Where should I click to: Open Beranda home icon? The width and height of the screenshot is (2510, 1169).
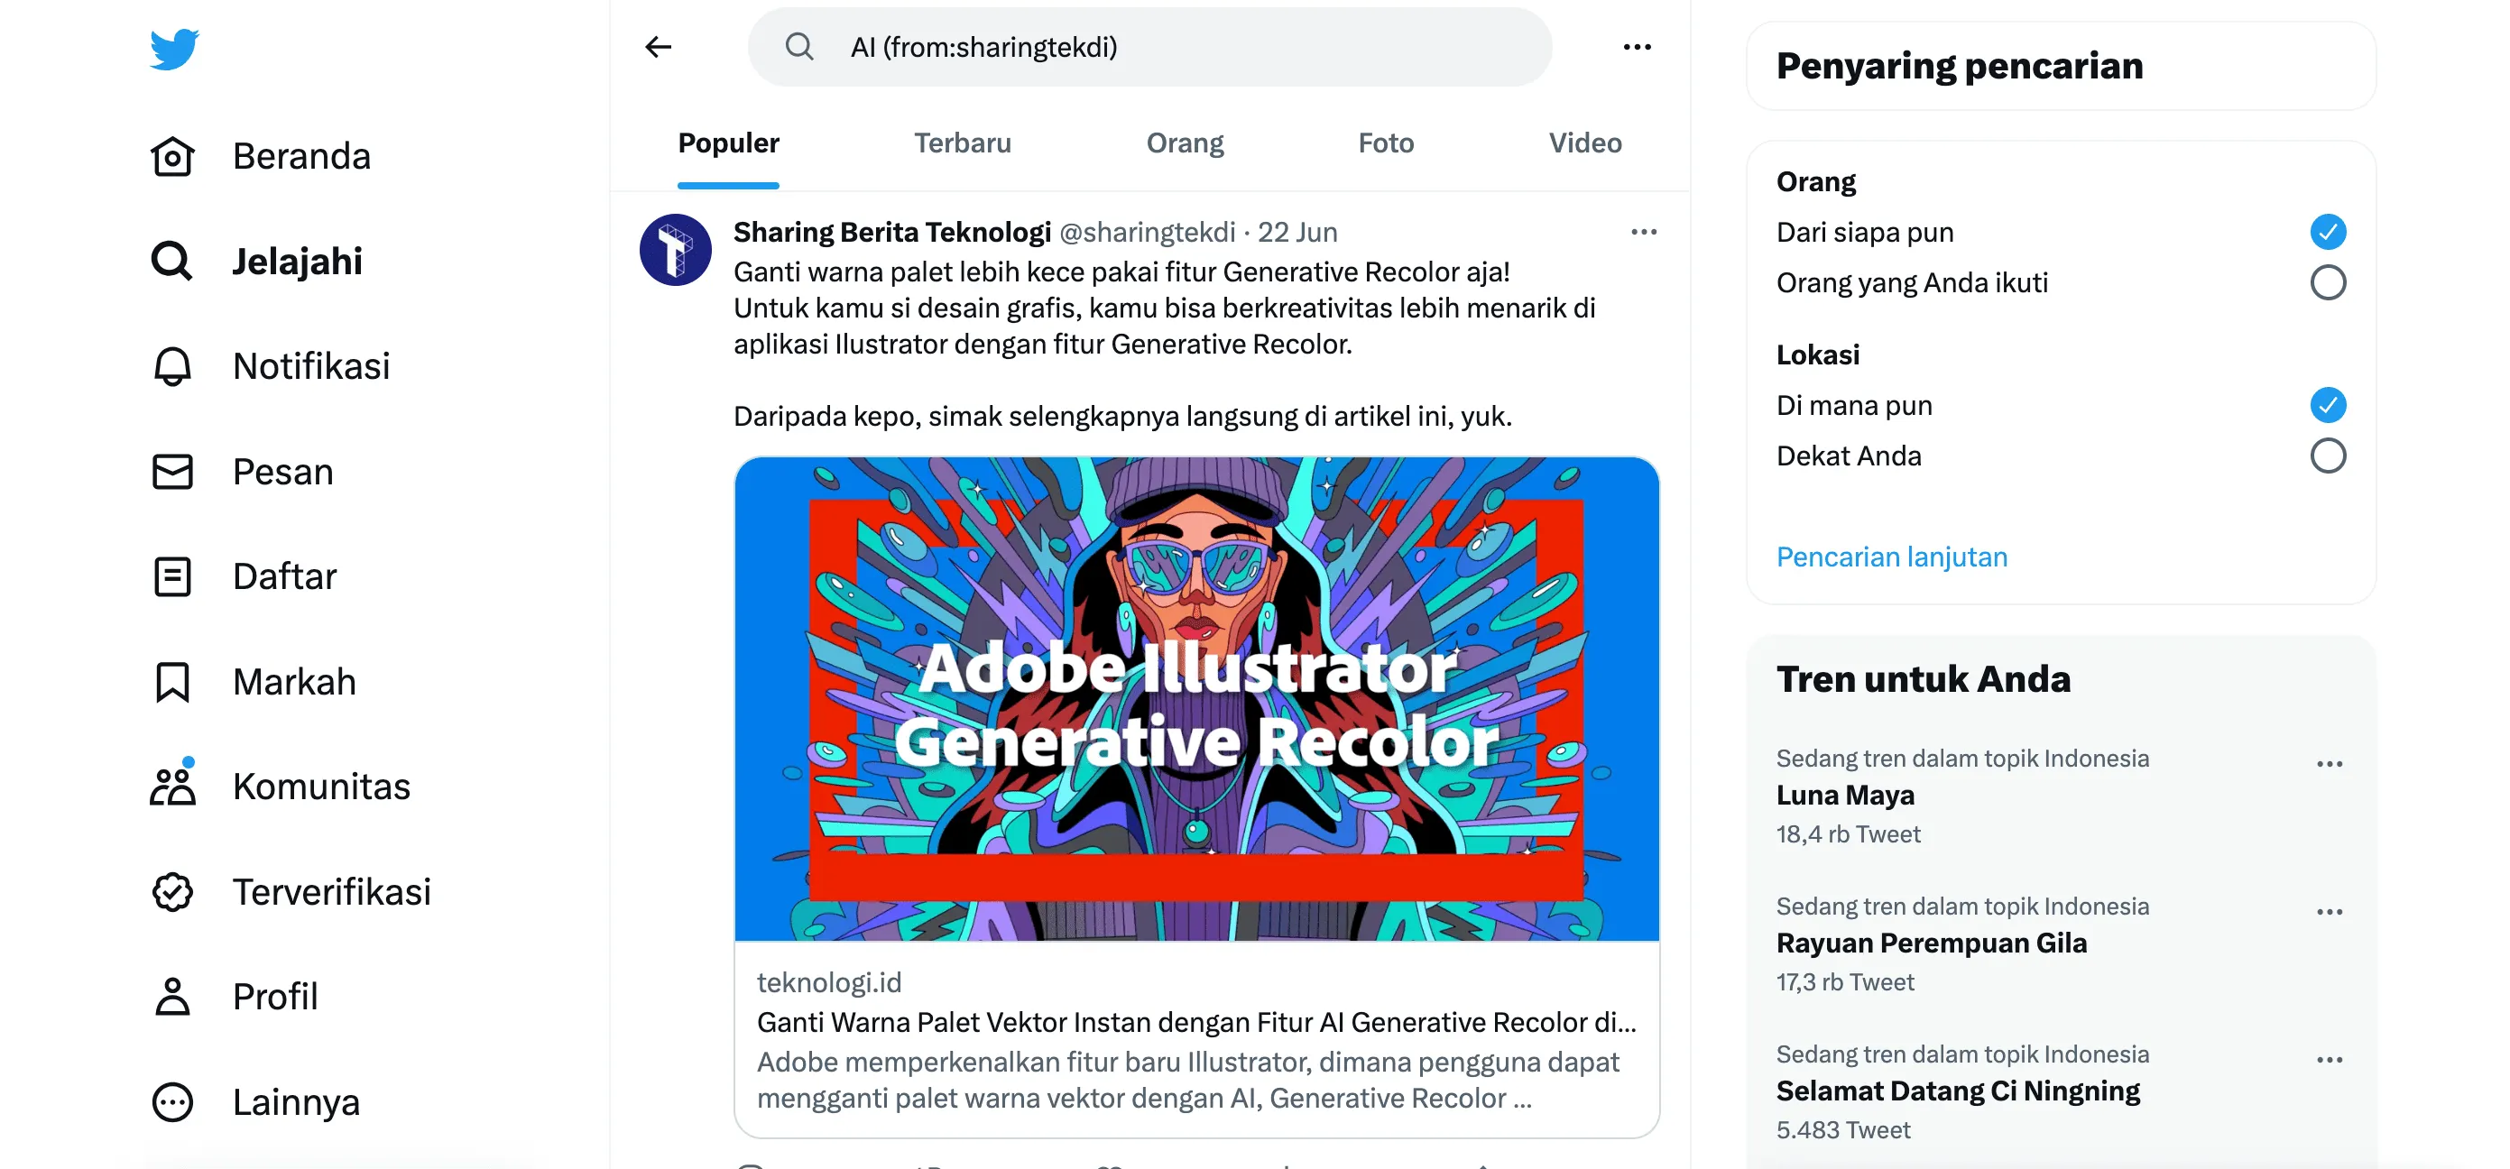172,156
